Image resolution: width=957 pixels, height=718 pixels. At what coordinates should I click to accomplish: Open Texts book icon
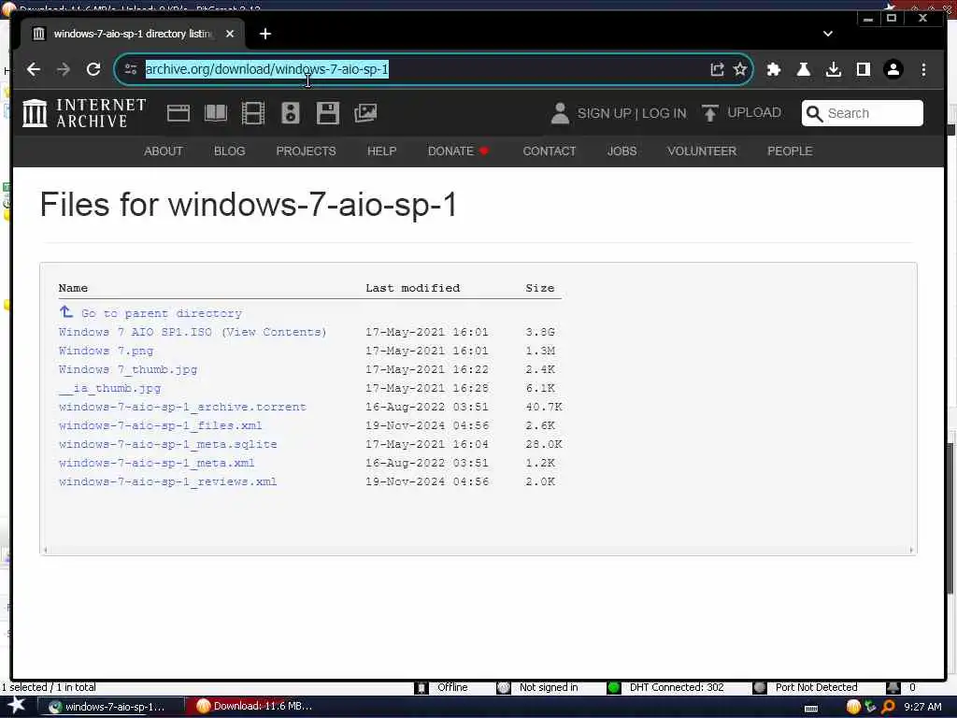pos(216,113)
